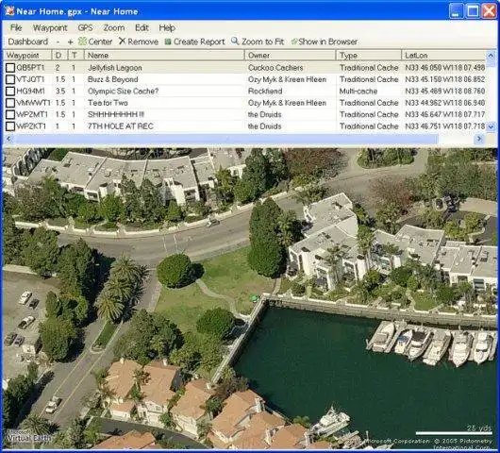Image resolution: width=500 pixels, height=453 pixels.
Task: Click the horizontal scrollbar thumb
Action: click(x=226, y=139)
